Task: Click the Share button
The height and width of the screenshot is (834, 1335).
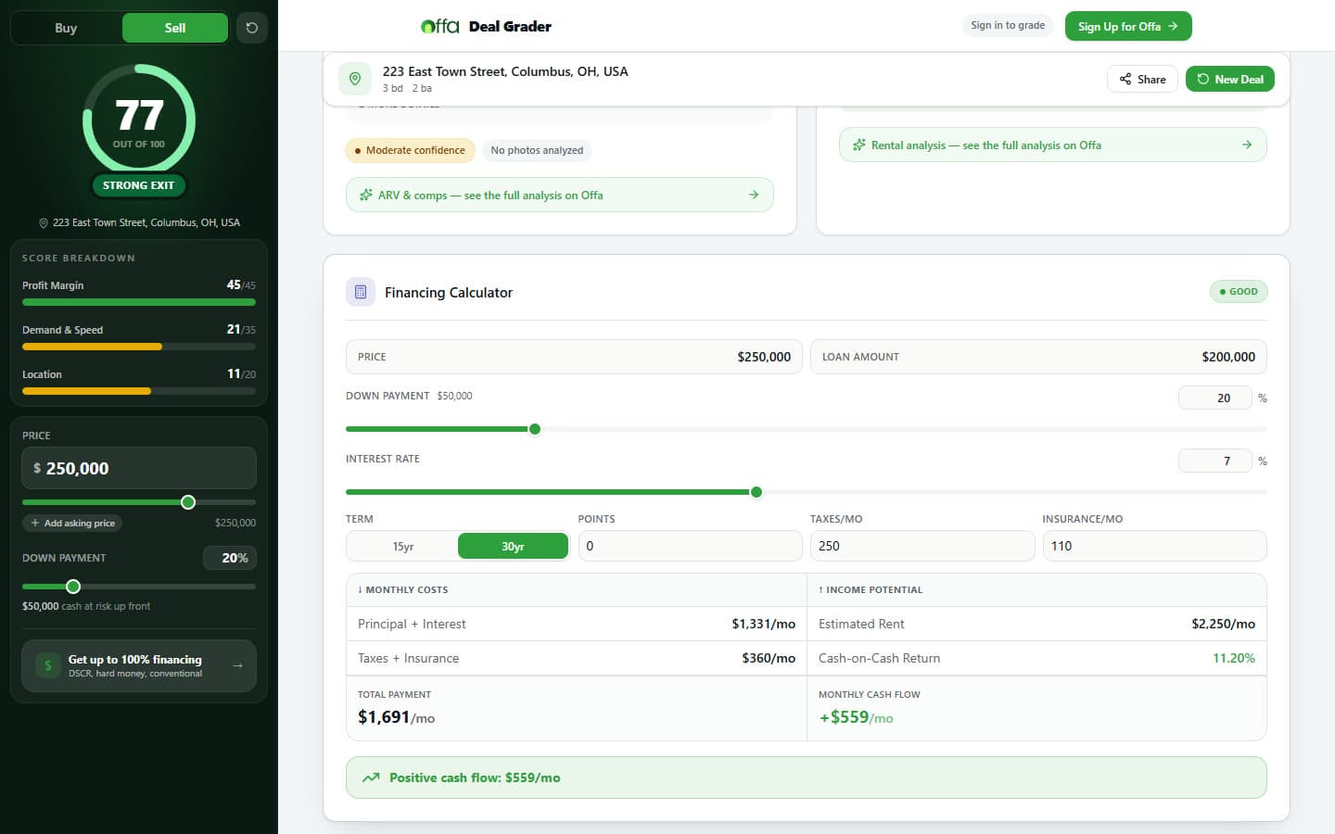Action: click(1142, 79)
